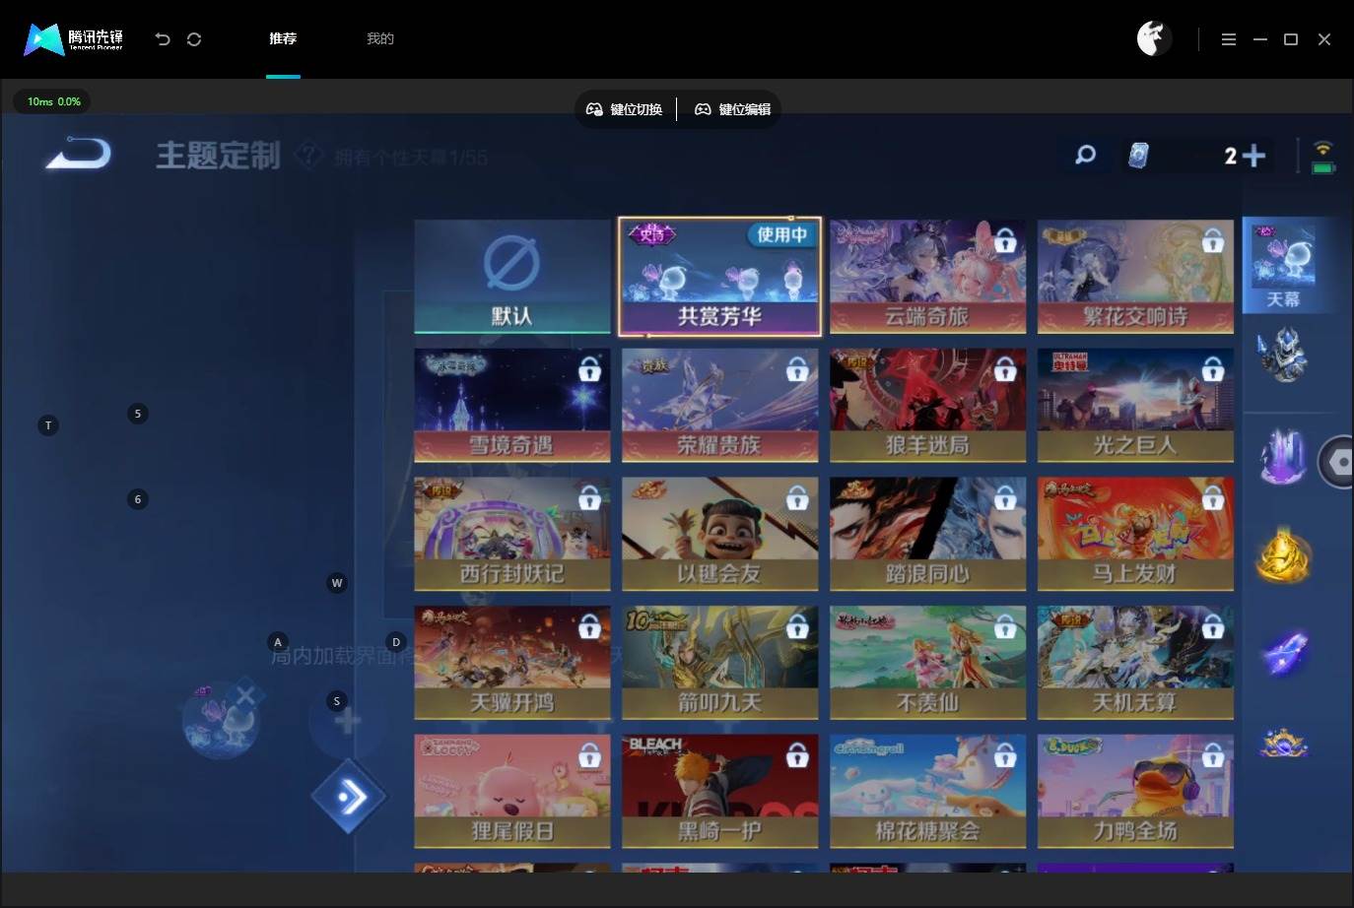Viewport: 1354px width, 908px height.
Task: Select the blue-purple streak icon in the sidebar
Action: tap(1283, 653)
